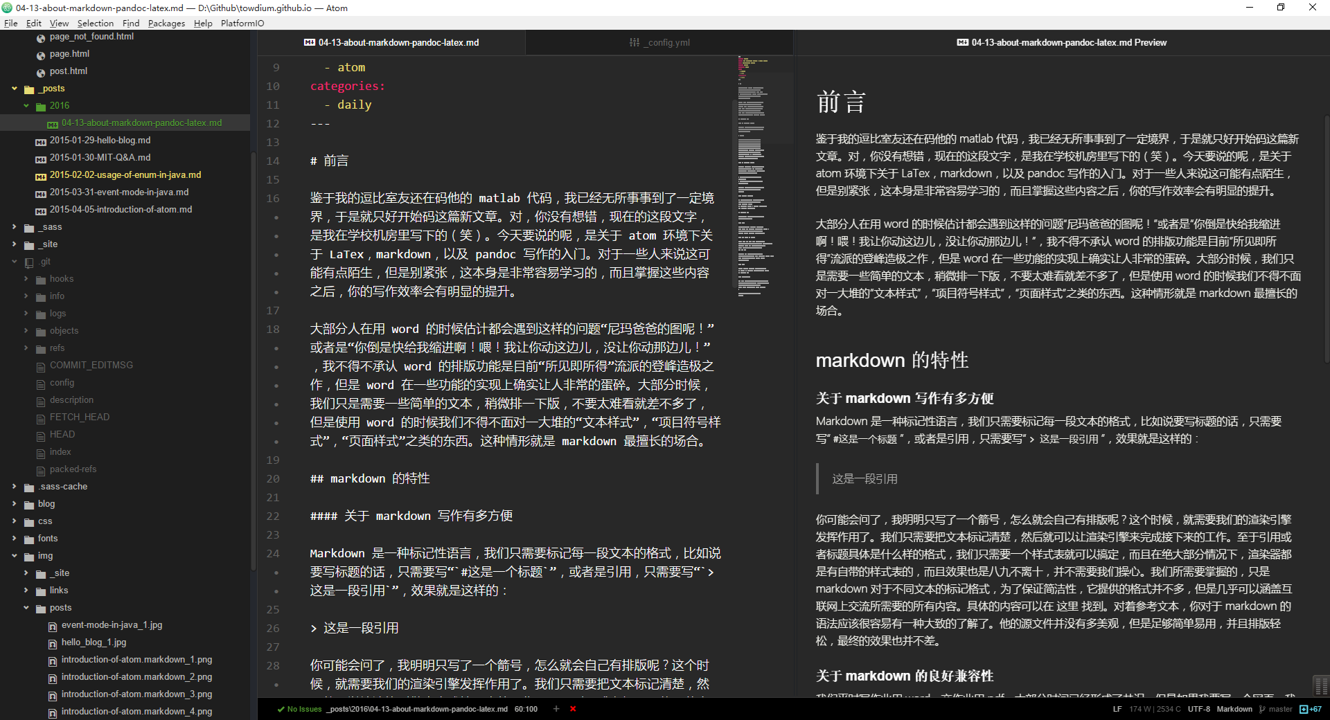Collapse the .git folder
Image resolution: width=1330 pixels, height=720 pixels.
15,262
